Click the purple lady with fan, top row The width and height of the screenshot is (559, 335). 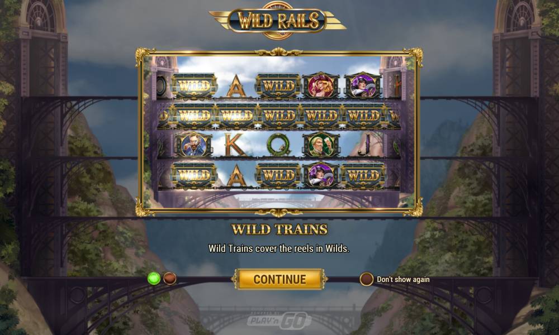click(x=363, y=85)
